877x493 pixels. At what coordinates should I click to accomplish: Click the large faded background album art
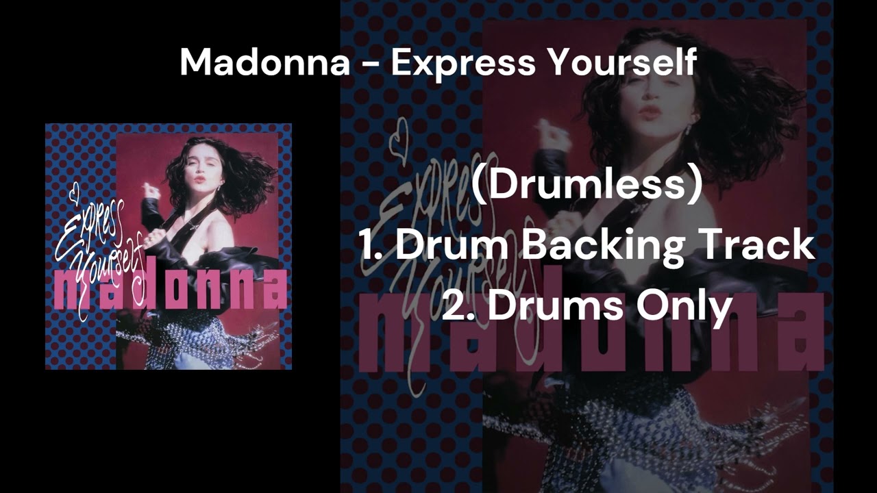tap(586, 246)
